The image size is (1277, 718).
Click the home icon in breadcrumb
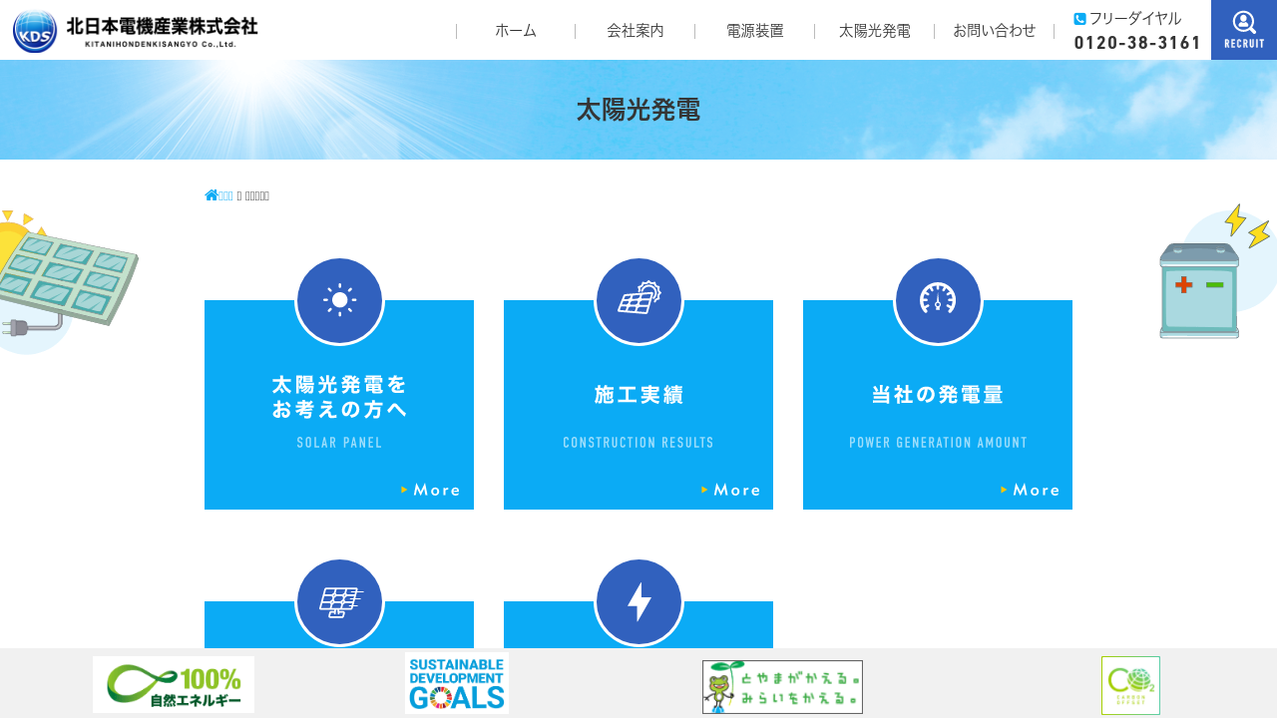tap(211, 195)
